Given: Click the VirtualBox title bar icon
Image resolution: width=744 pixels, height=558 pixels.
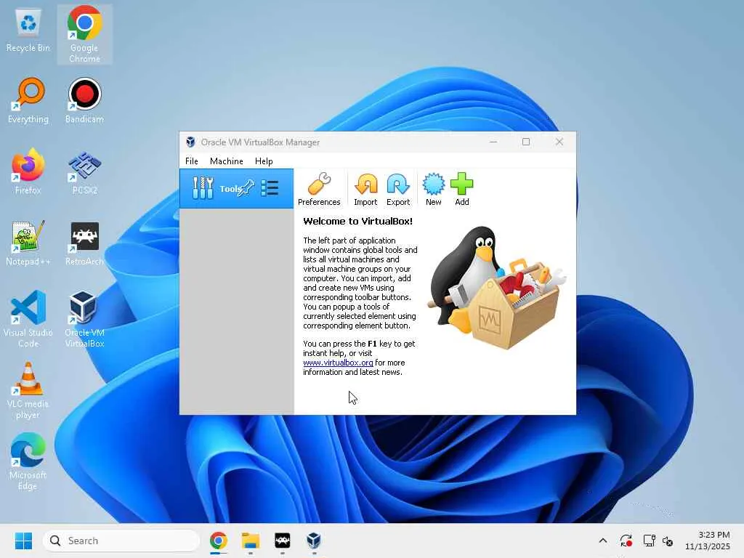Looking at the screenshot, I should (x=191, y=142).
